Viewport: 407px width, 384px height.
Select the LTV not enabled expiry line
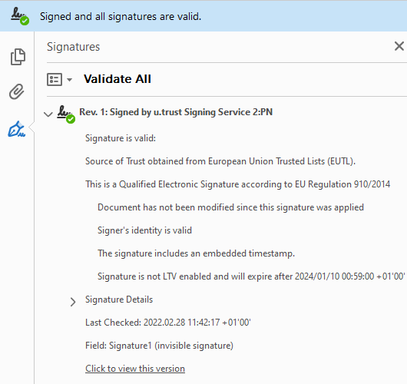click(251, 276)
